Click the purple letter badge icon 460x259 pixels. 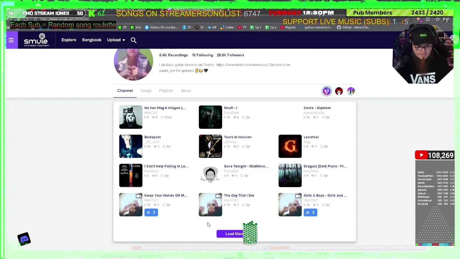pos(351,91)
